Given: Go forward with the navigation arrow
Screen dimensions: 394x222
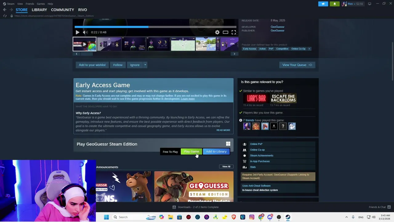Looking at the screenshot, I should (x=11, y=10).
